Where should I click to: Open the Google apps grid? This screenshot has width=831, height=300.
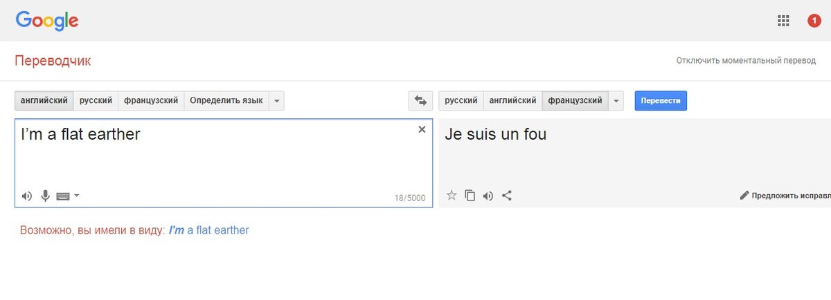coord(783,21)
